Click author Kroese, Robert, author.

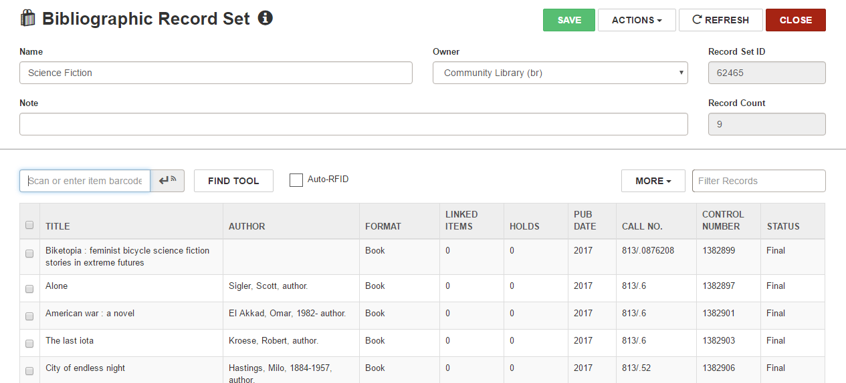point(274,340)
